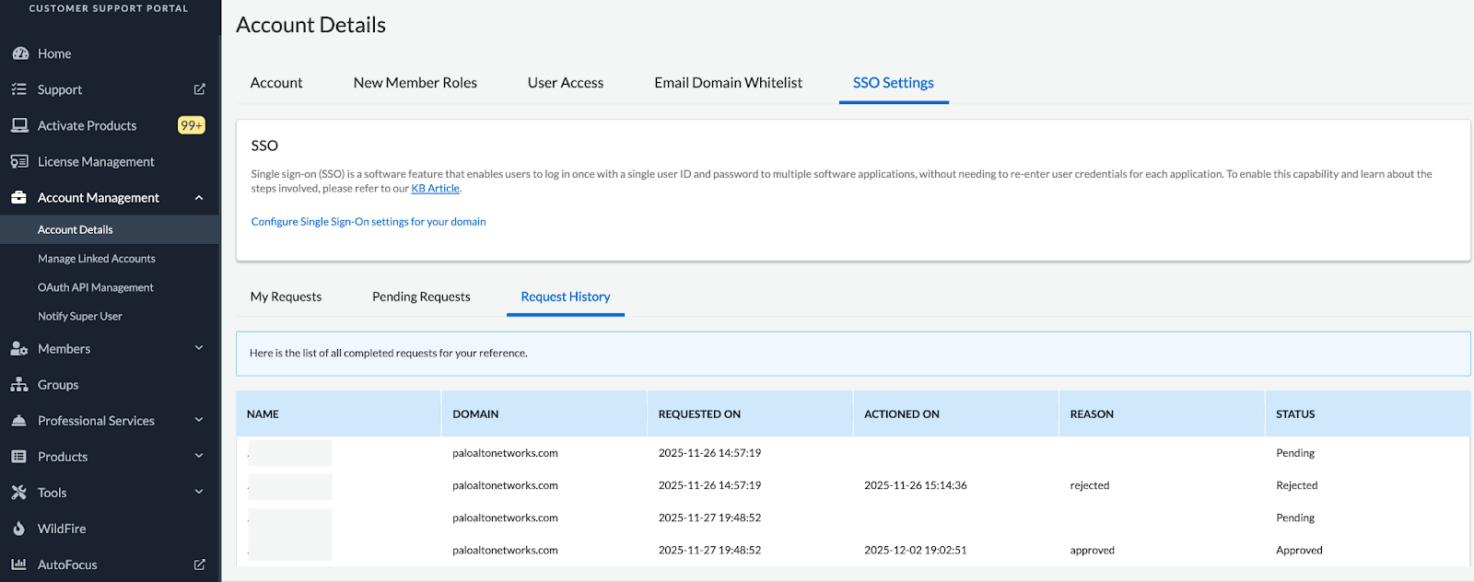Expand the Professional Services chevron
This screenshot has width=1474, height=582.
(199, 420)
